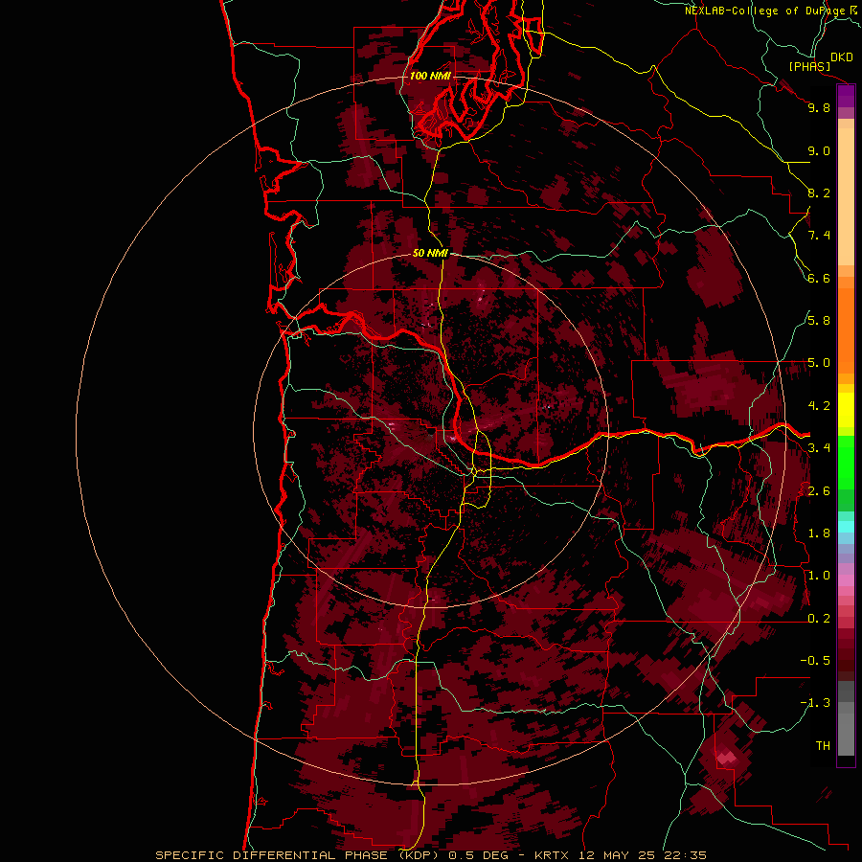Pick the pink color bar segment
862x862 pixels.
click(x=846, y=580)
